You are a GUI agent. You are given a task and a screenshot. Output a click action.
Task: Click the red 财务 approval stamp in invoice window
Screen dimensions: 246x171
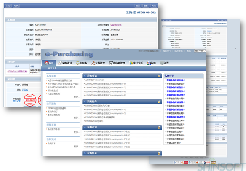(30, 100)
